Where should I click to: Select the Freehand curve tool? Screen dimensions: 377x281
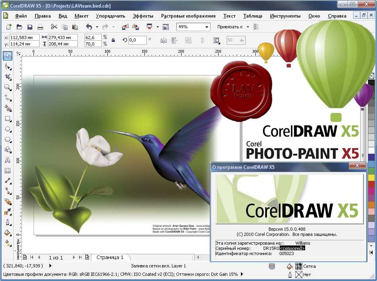coord(8,98)
